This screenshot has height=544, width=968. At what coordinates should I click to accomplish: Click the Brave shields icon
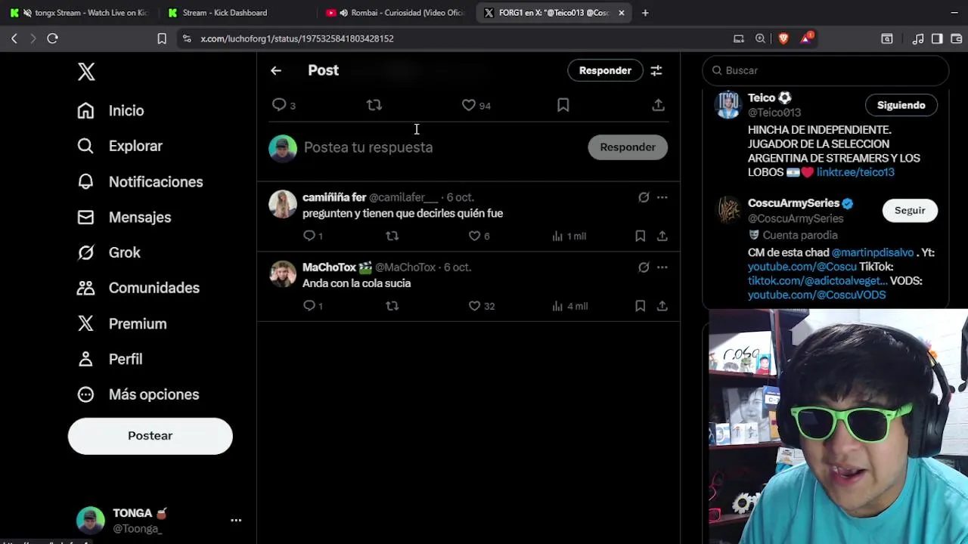(x=783, y=39)
